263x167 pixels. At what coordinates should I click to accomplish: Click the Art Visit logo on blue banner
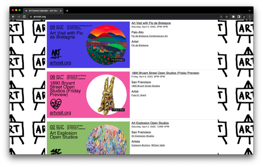pyautogui.click(x=56, y=54)
